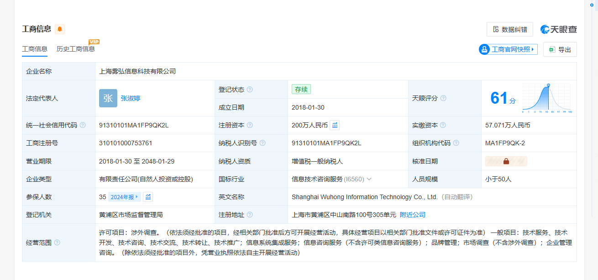
Task: Click the 导出 export button
Action: tap(560, 49)
